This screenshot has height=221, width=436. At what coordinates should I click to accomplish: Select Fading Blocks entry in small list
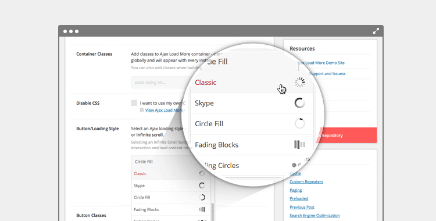click(146, 209)
